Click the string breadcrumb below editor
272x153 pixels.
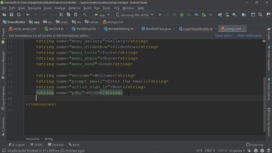point(48,139)
